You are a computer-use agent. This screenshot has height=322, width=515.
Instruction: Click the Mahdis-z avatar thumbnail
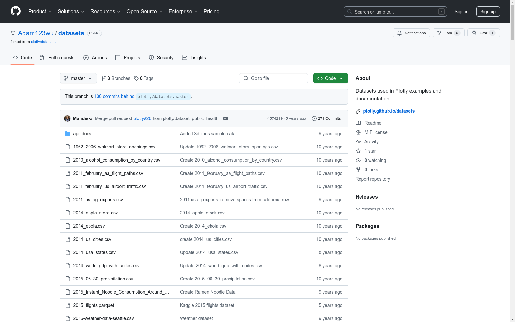click(x=67, y=118)
